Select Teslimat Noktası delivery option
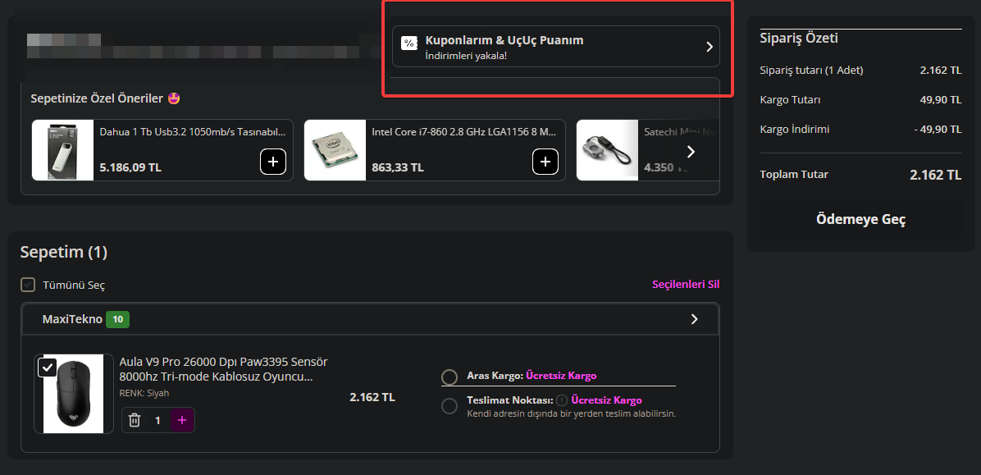Image resolution: width=981 pixels, height=475 pixels. pos(449,406)
